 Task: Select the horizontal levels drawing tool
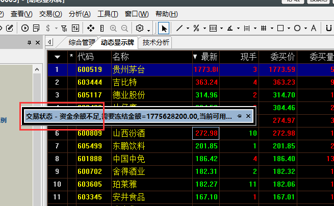tap(247, 28)
